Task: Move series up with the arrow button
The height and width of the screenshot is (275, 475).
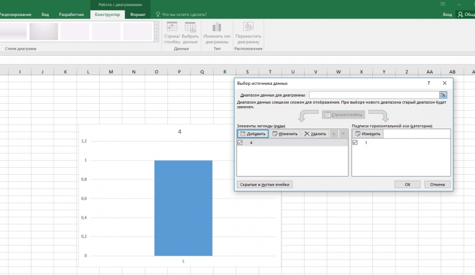Action: pos(334,134)
